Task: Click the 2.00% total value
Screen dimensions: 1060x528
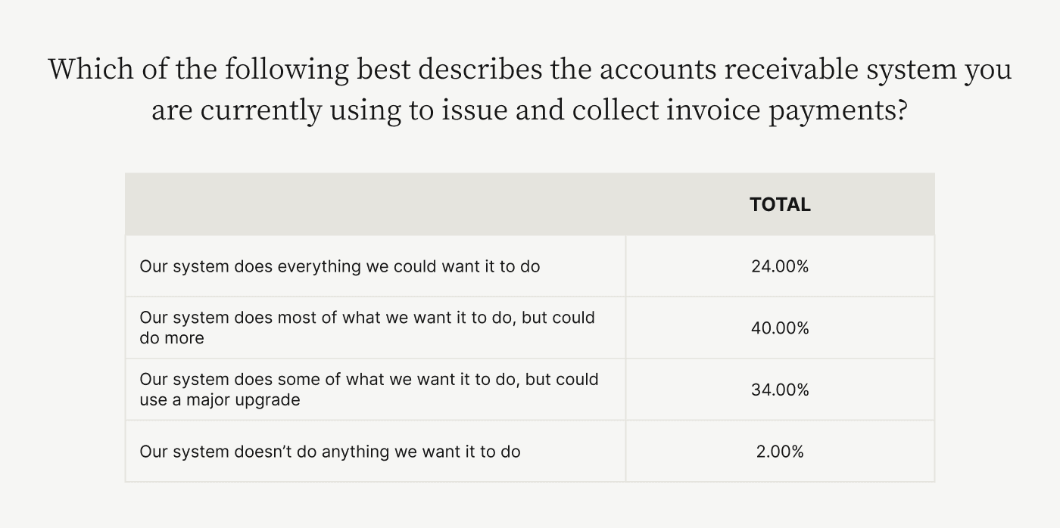Action: pos(780,452)
